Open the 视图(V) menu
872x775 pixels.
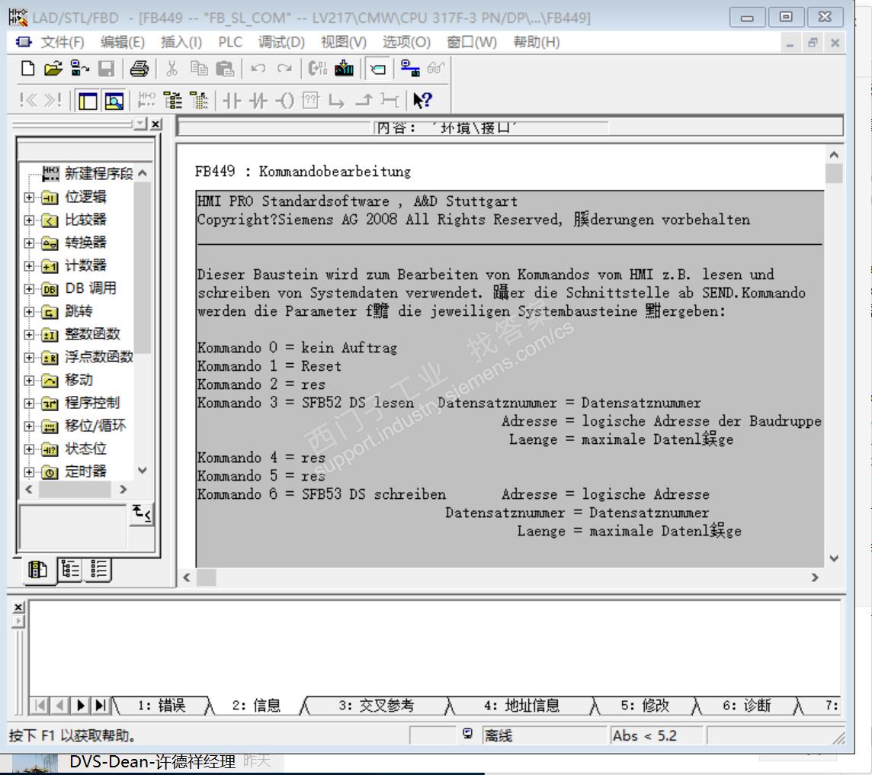344,42
